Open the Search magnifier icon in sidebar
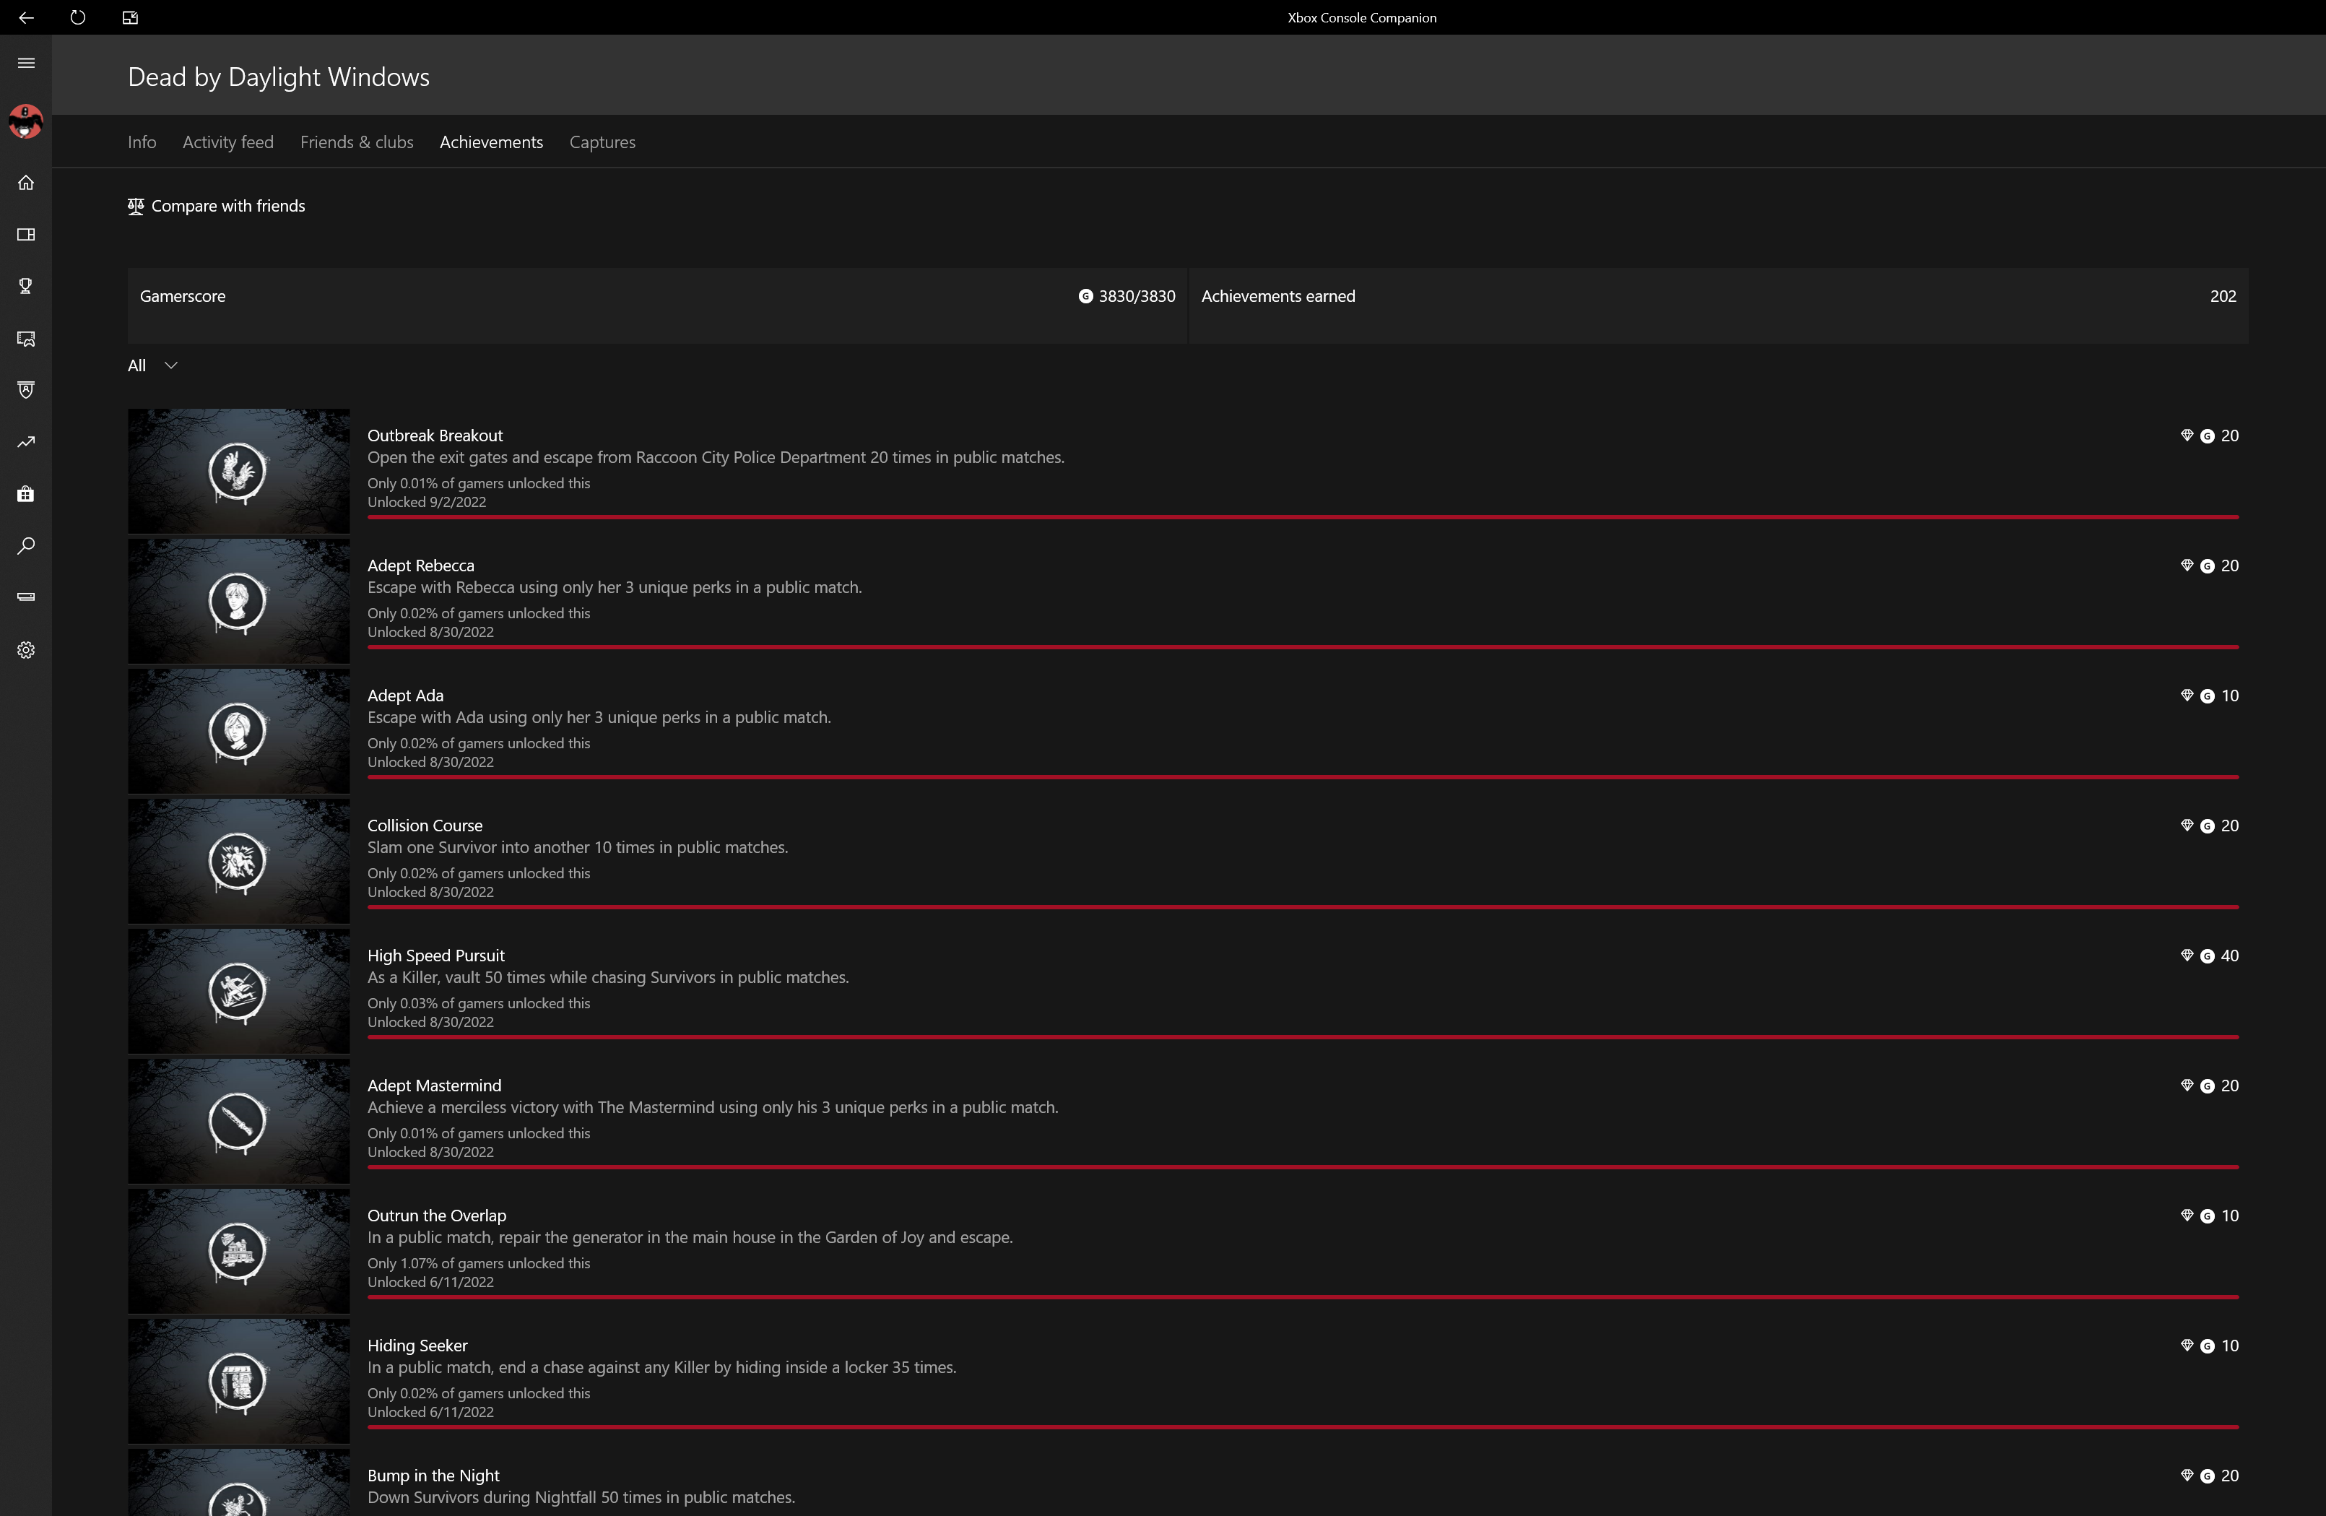 coord(27,545)
